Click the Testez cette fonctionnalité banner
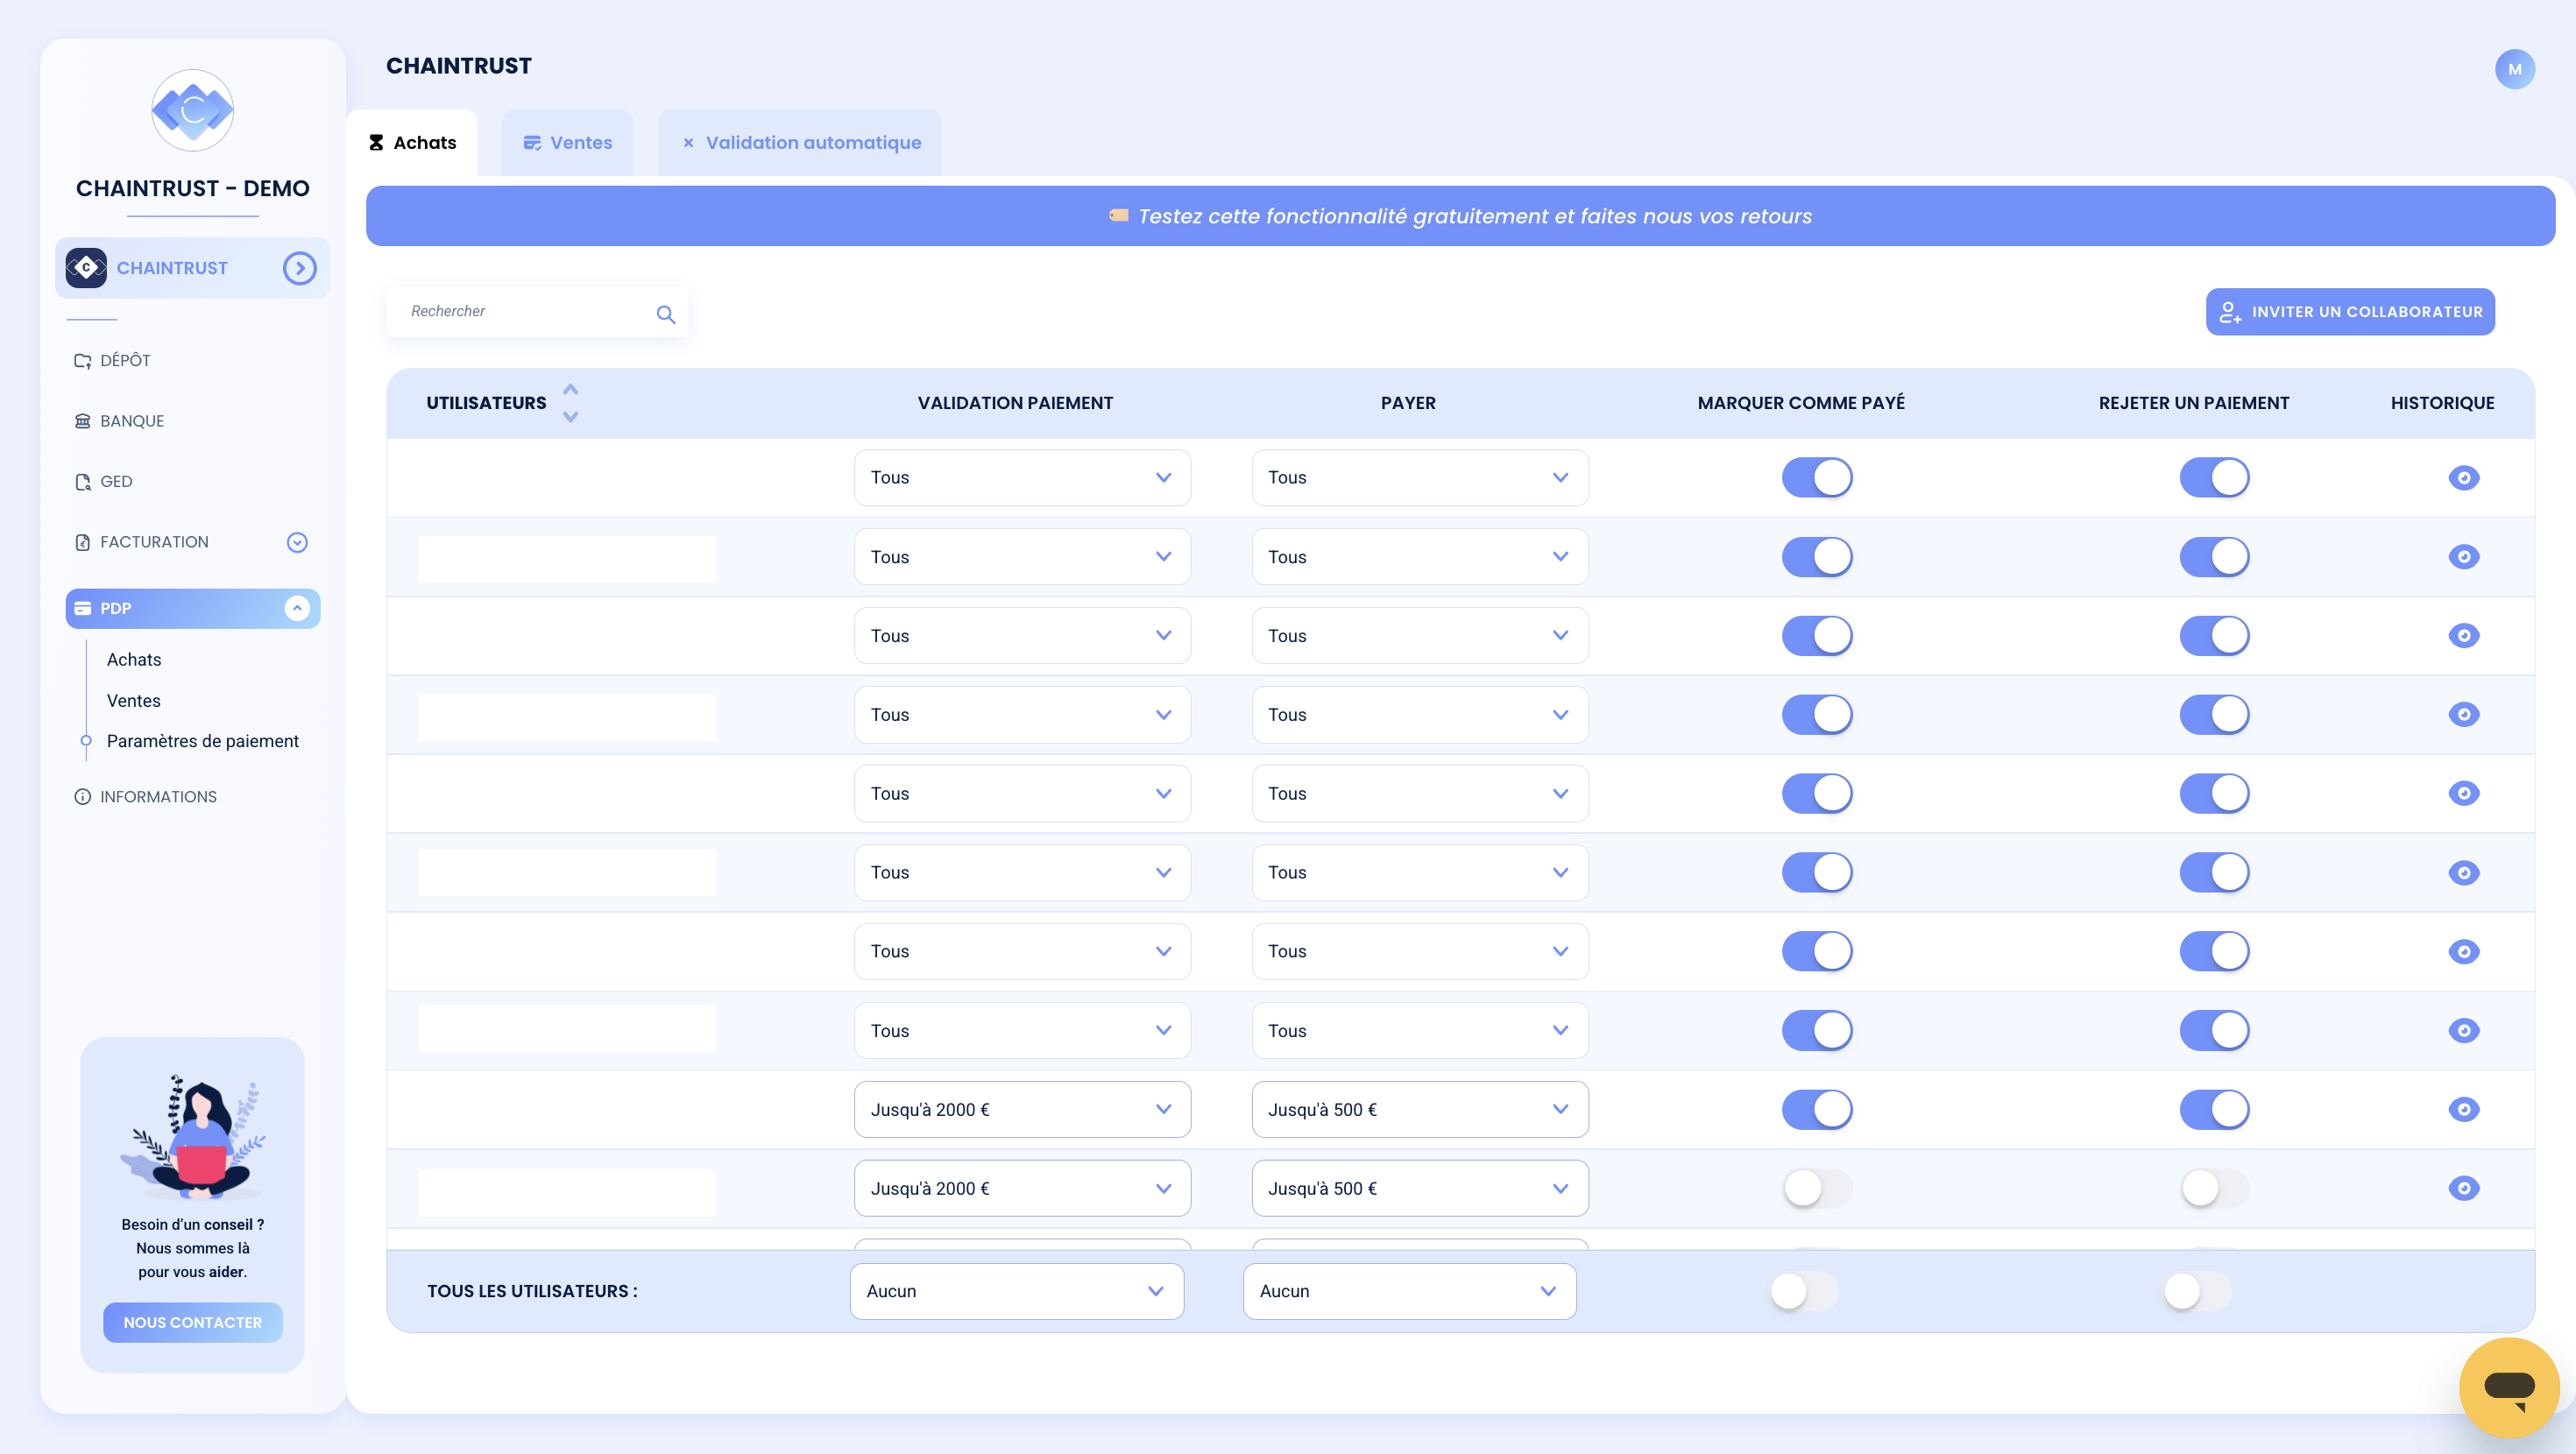 (1460, 216)
